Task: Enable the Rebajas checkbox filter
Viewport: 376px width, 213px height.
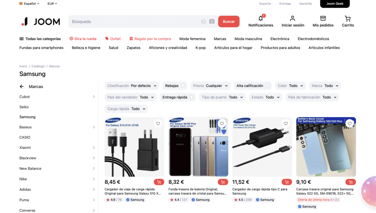Action: point(182,86)
